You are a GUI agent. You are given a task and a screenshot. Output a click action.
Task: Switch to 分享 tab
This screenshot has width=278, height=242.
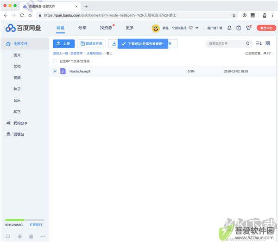coord(82,28)
